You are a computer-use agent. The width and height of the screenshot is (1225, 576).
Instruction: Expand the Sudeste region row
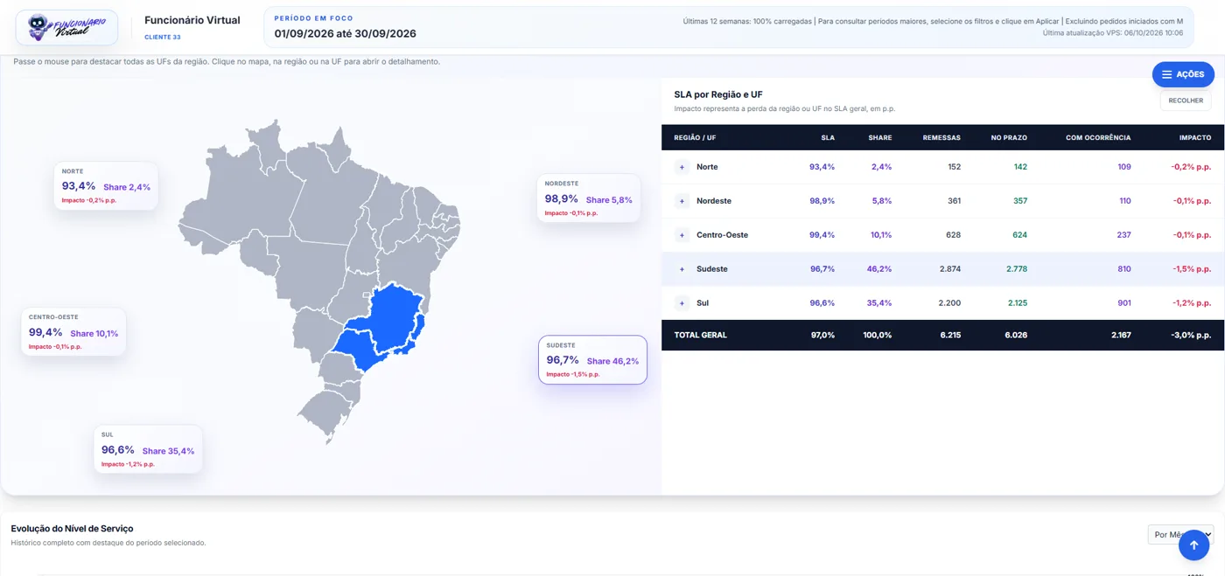(682, 269)
